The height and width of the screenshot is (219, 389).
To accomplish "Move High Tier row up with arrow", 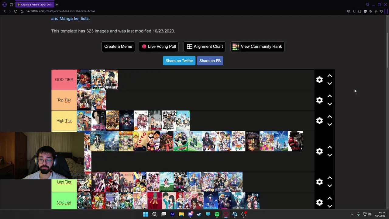I will click(330, 117).
